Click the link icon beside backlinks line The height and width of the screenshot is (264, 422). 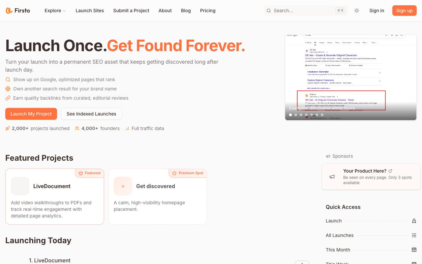8,98
